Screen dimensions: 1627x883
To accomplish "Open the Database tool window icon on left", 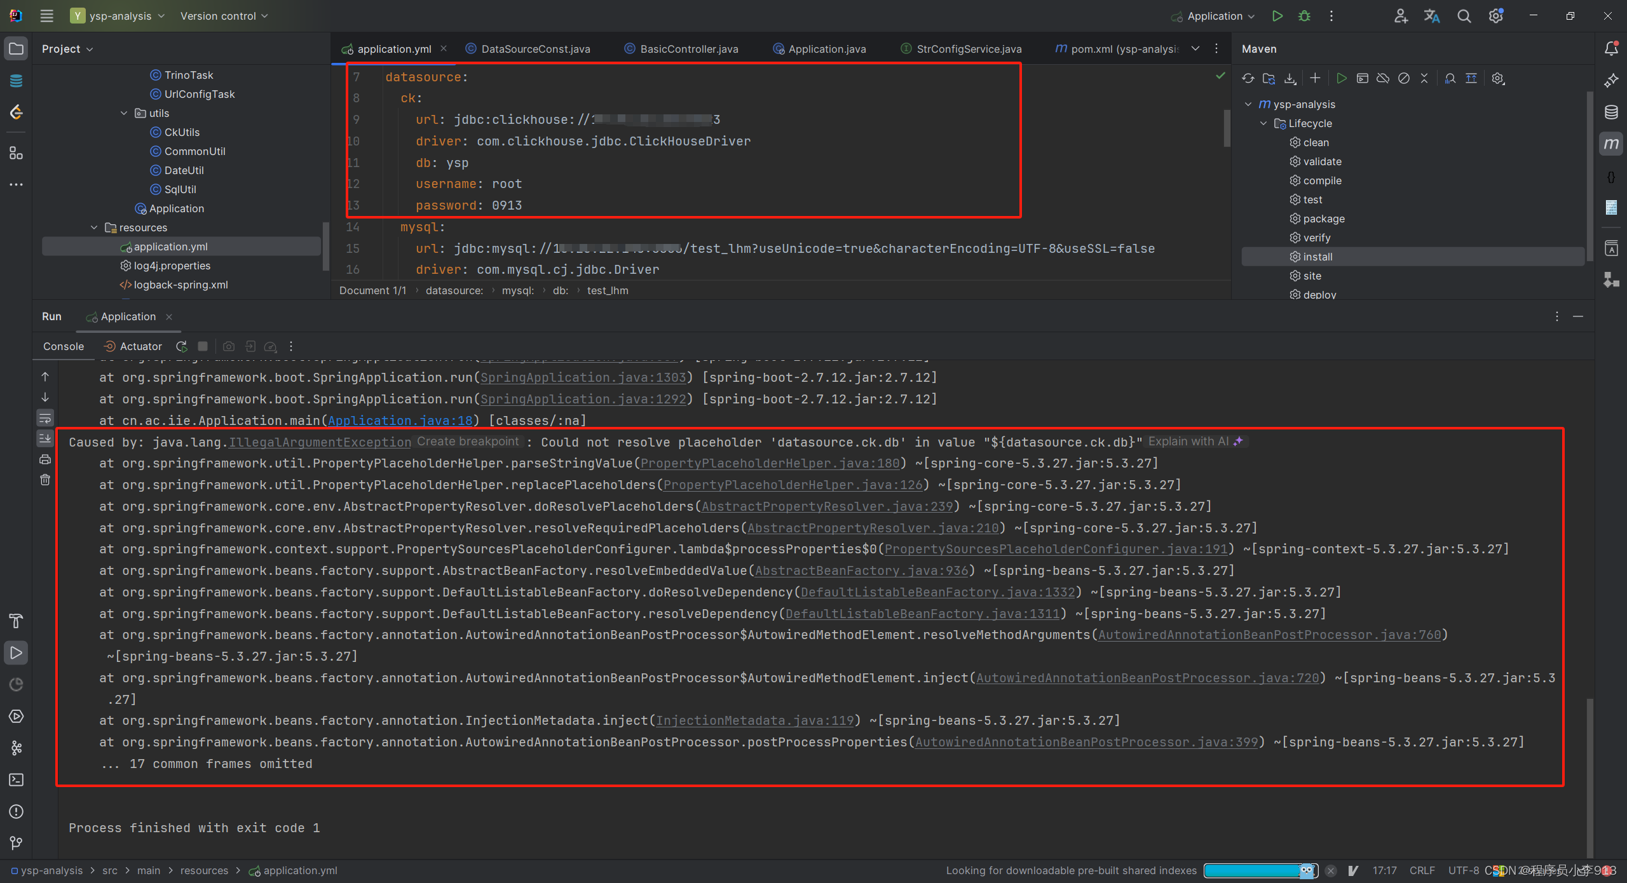I will pos(17,81).
